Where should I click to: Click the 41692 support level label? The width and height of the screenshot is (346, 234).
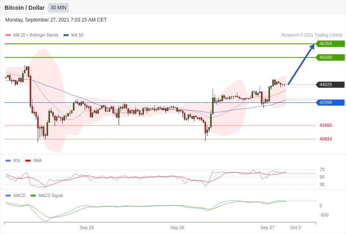click(326, 125)
